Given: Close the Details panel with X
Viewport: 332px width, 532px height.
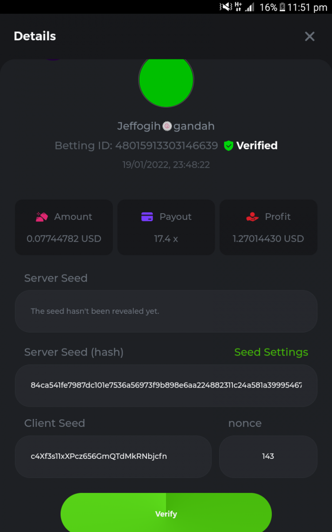Looking at the screenshot, I should click(x=309, y=36).
